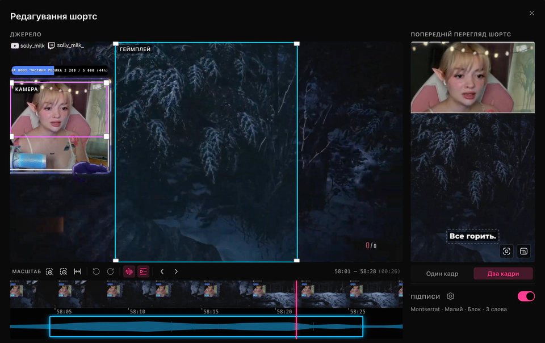Click the 58:10 timeline mark

tap(137, 312)
